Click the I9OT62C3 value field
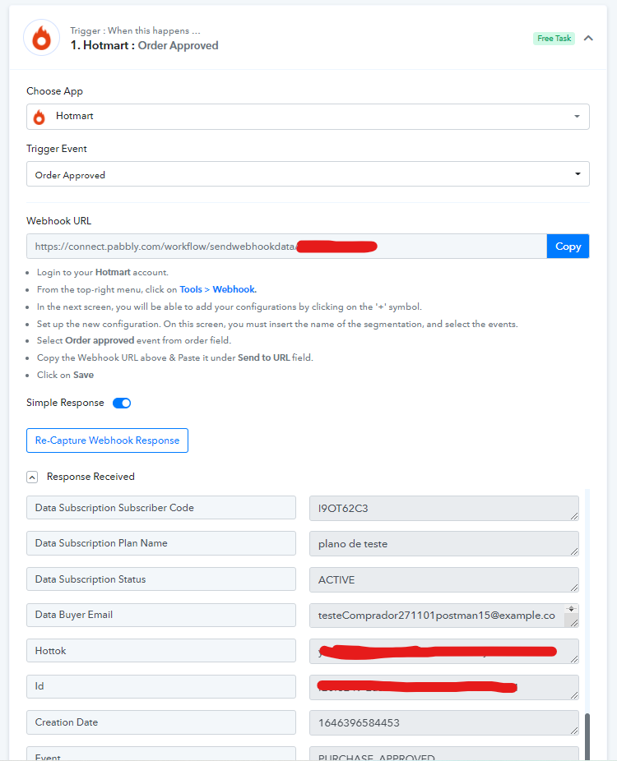 pos(444,508)
